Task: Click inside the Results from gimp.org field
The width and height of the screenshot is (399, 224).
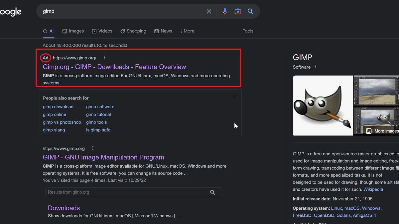Action: tap(123, 192)
